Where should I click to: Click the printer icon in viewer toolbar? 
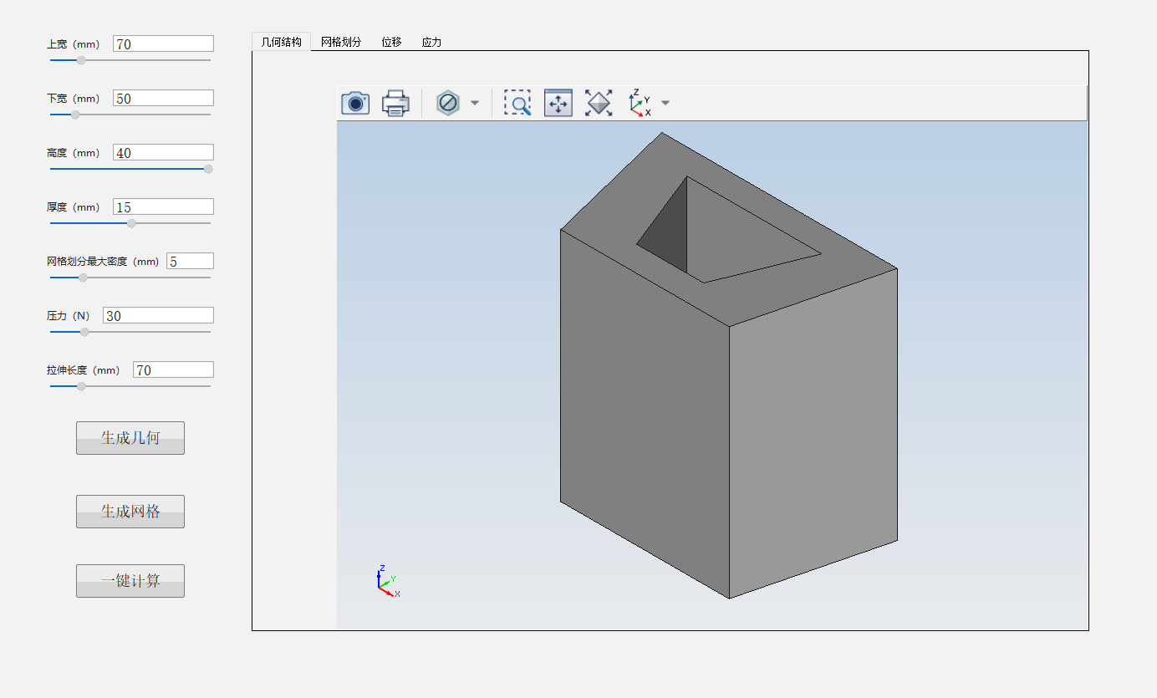[x=395, y=103]
